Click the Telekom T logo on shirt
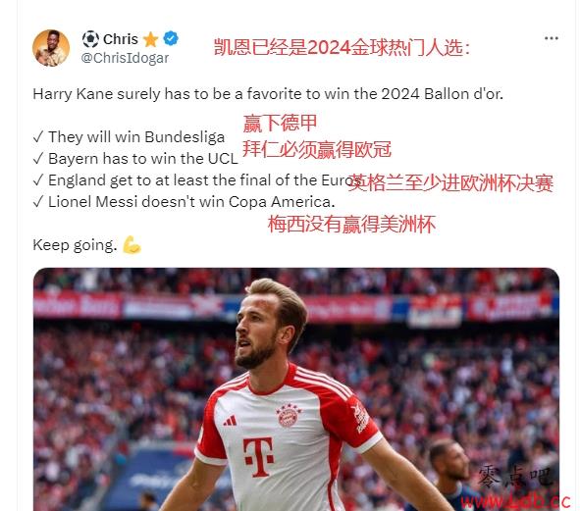 pyautogui.click(x=258, y=457)
